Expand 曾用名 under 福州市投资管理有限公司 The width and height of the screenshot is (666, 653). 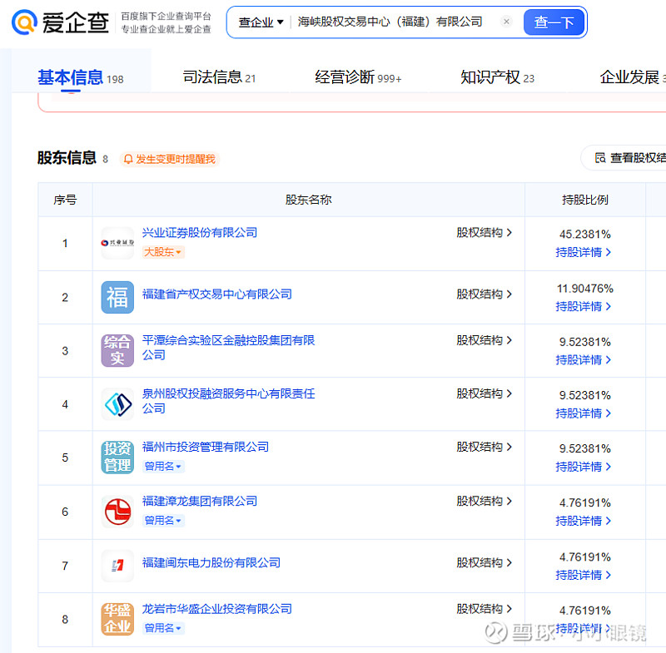tap(163, 467)
